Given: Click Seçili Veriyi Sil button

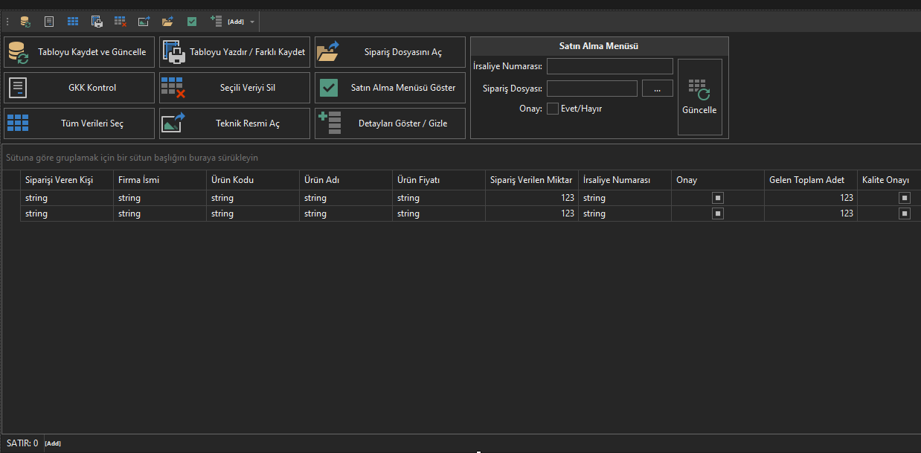Looking at the screenshot, I should pos(234,88).
